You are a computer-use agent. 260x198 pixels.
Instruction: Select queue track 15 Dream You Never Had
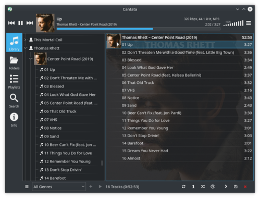pyautogui.click(x=180, y=151)
